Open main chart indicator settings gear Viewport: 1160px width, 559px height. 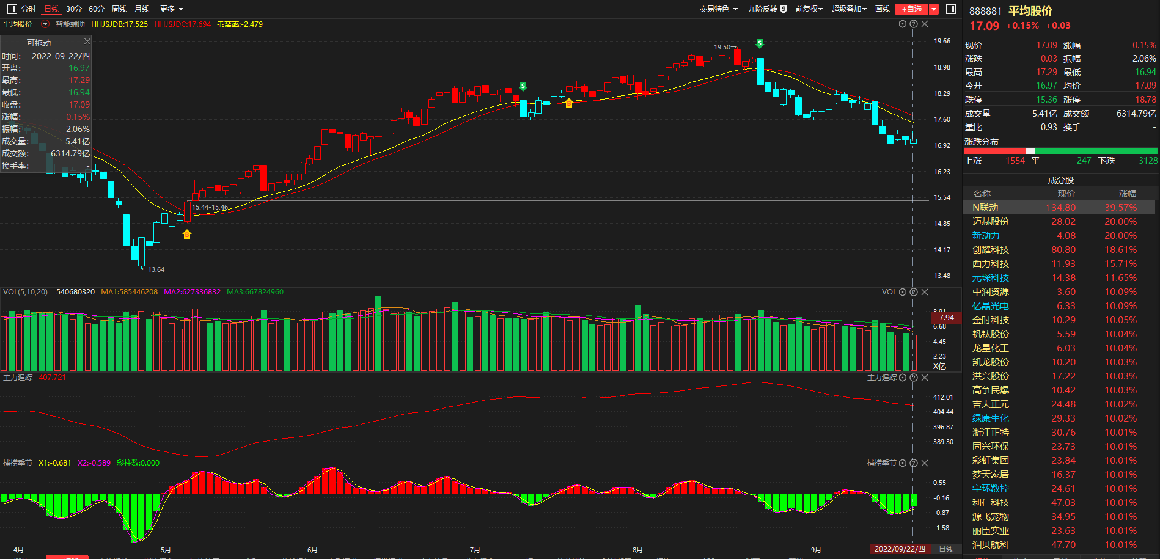[903, 24]
